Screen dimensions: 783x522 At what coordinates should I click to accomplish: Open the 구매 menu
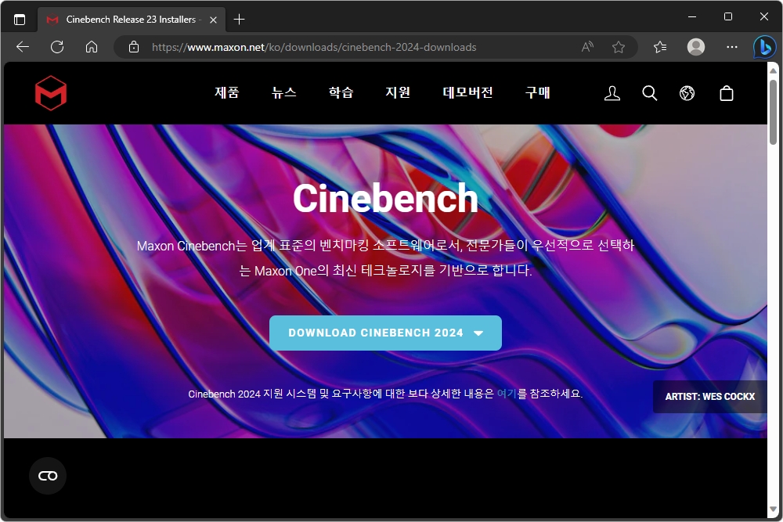[x=538, y=92]
